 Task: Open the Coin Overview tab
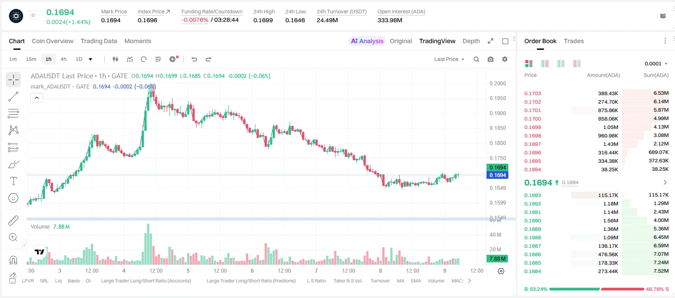point(53,41)
